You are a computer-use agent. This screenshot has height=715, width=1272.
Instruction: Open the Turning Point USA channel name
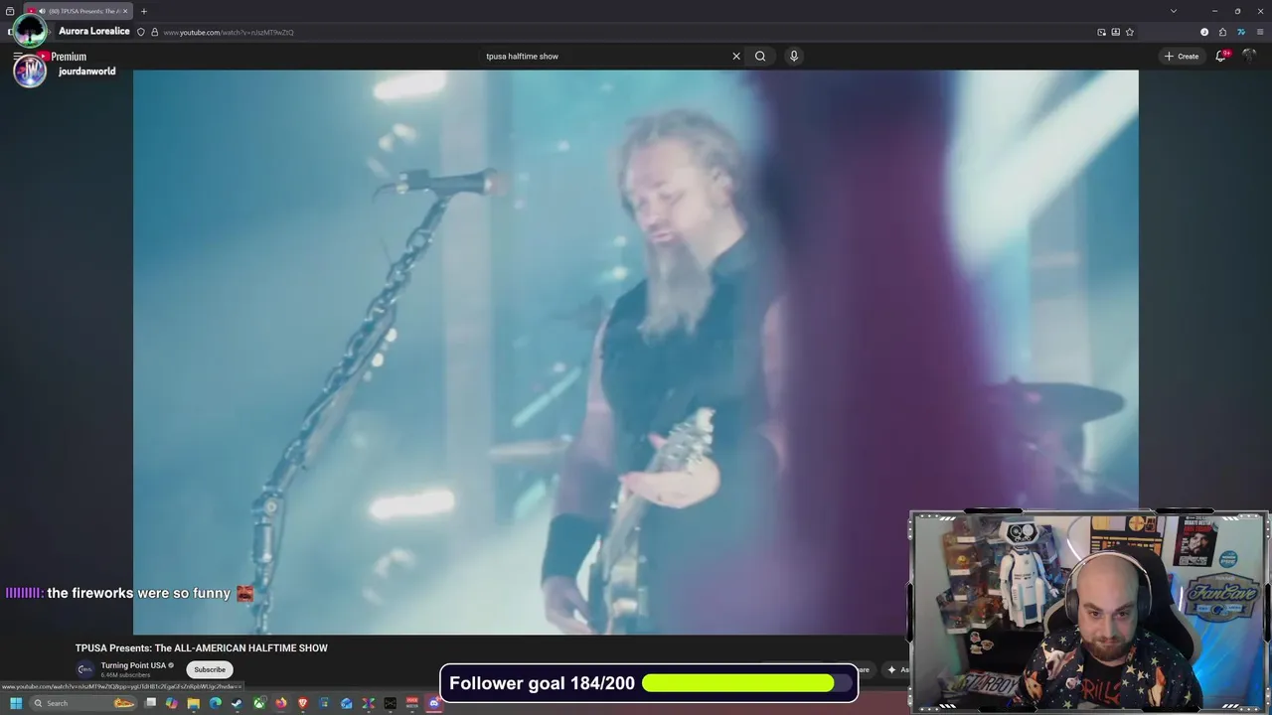133,665
